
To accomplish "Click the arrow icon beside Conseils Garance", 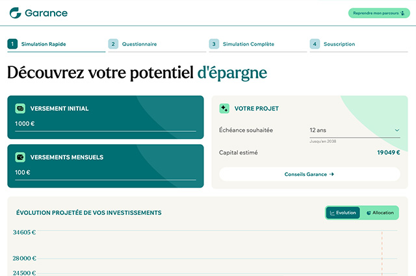I will (x=331, y=174).
